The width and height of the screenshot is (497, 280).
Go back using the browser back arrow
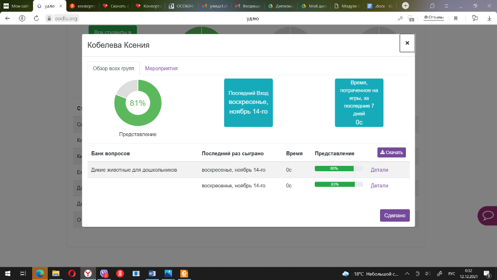7,18
